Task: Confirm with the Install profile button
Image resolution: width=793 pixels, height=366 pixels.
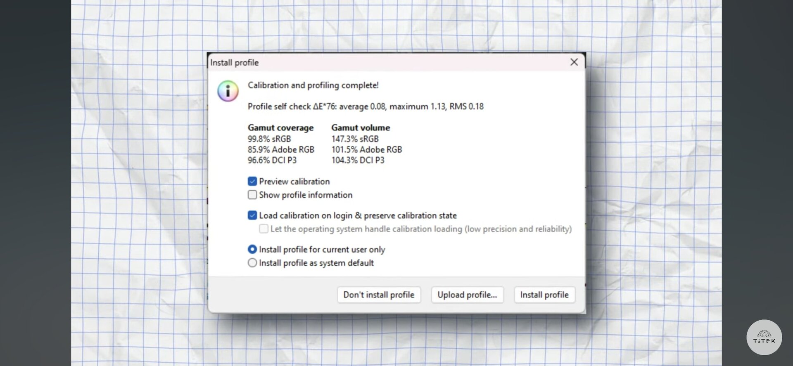Action: point(544,295)
